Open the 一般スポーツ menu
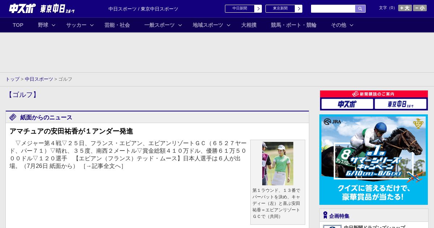Screen dimensions: 434x228 tap(159, 25)
